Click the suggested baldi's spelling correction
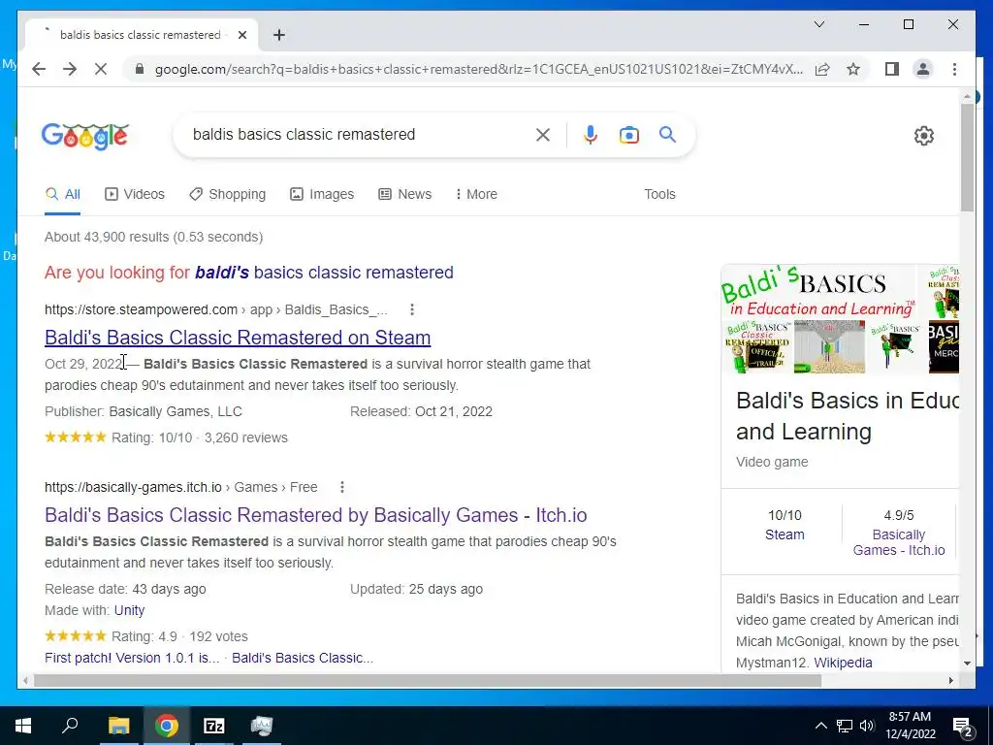993x745 pixels. coord(324,273)
